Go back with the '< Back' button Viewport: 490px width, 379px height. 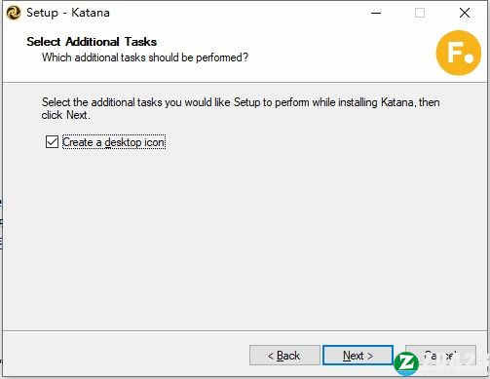point(284,356)
